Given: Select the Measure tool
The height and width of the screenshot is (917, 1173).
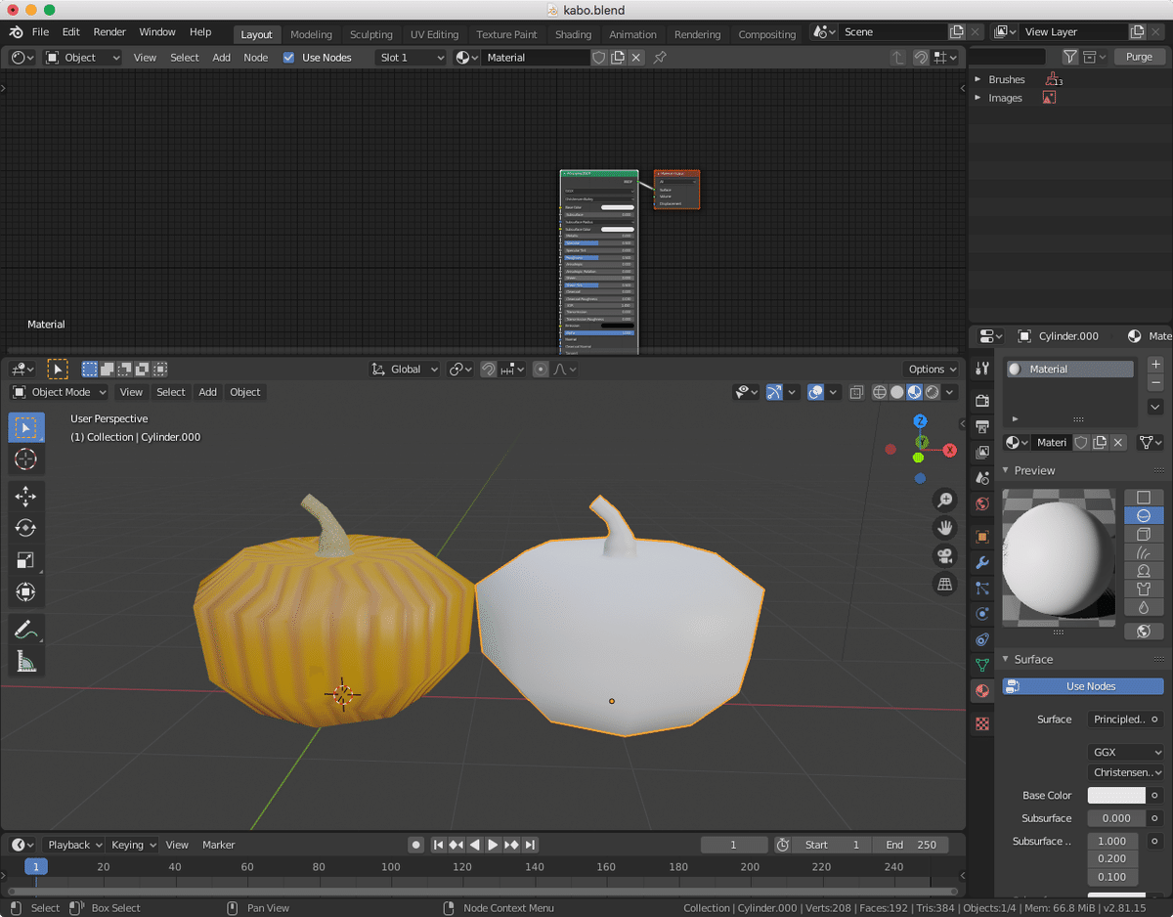Looking at the screenshot, I should click(x=25, y=662).
